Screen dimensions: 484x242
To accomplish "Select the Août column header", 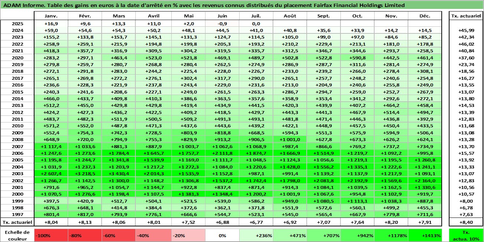I will tap(289, 16).
